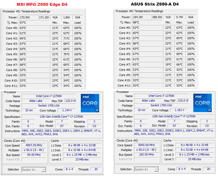Click Package Socket 1700 LGA in ASUS panel
This screenshot has width=218, height=176.
point(161,105)
